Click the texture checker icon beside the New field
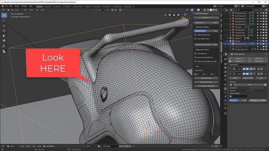The height and width of the screenshot is (151, 269). tap(231, 85)
